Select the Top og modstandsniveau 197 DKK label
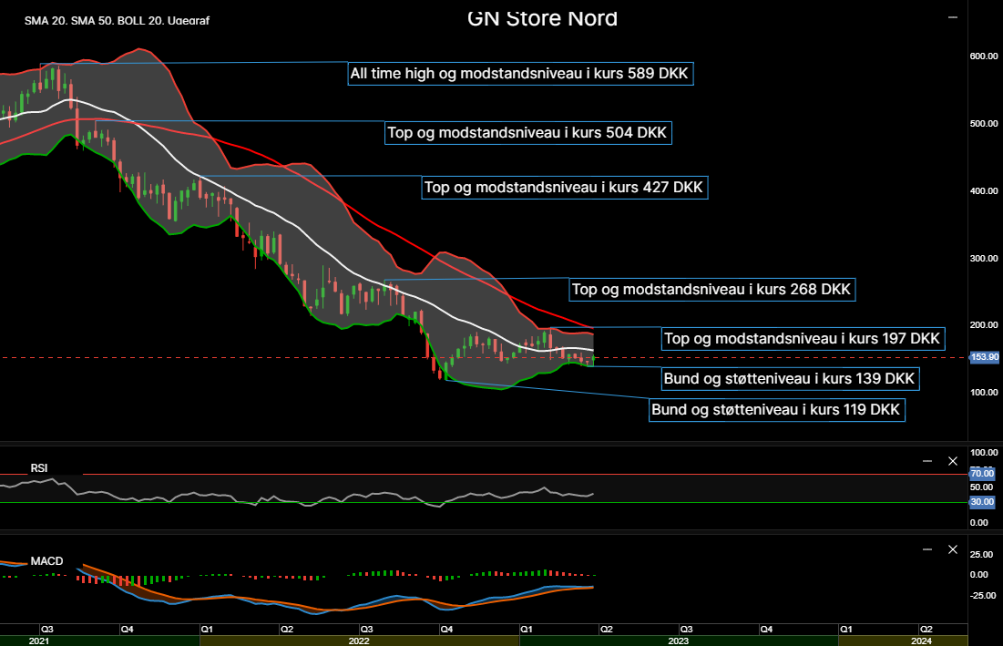This screenshot has width=1003, height=646. click(x=803, y=338)
